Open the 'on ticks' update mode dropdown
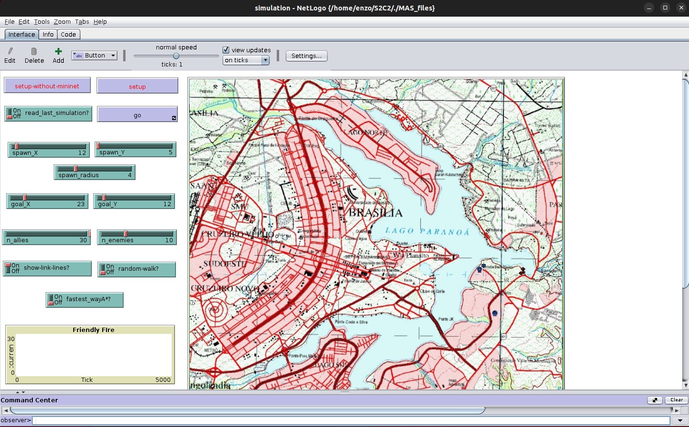 click(x=246, y=60)
